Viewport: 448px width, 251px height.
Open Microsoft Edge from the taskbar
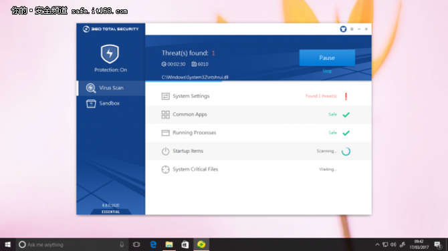coord(153,244)
